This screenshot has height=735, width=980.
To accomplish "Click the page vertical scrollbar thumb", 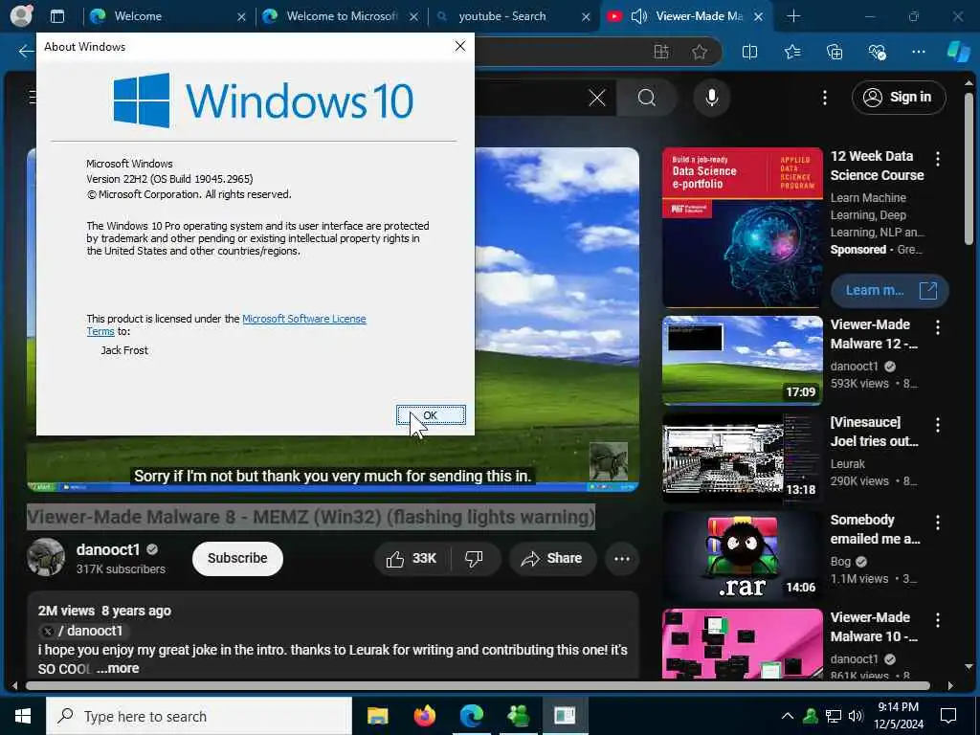I will [969, 168].
